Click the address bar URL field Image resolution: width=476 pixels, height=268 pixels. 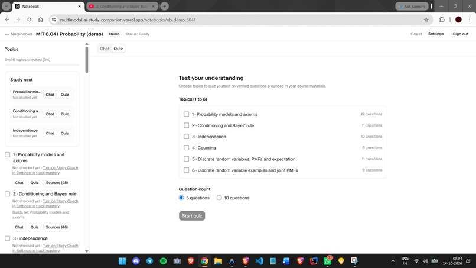(240, 20)
